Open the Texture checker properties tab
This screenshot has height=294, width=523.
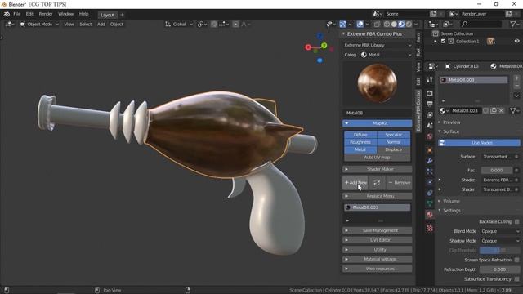430,229
